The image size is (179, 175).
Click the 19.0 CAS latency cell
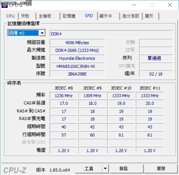tap(121, 103)
